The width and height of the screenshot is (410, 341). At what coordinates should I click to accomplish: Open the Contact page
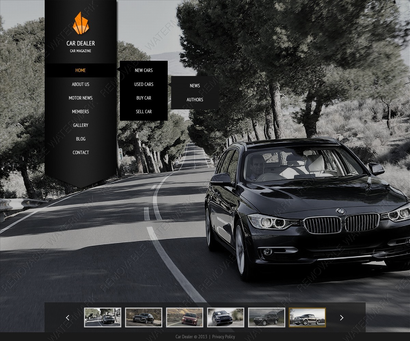(x=81, y=152)
